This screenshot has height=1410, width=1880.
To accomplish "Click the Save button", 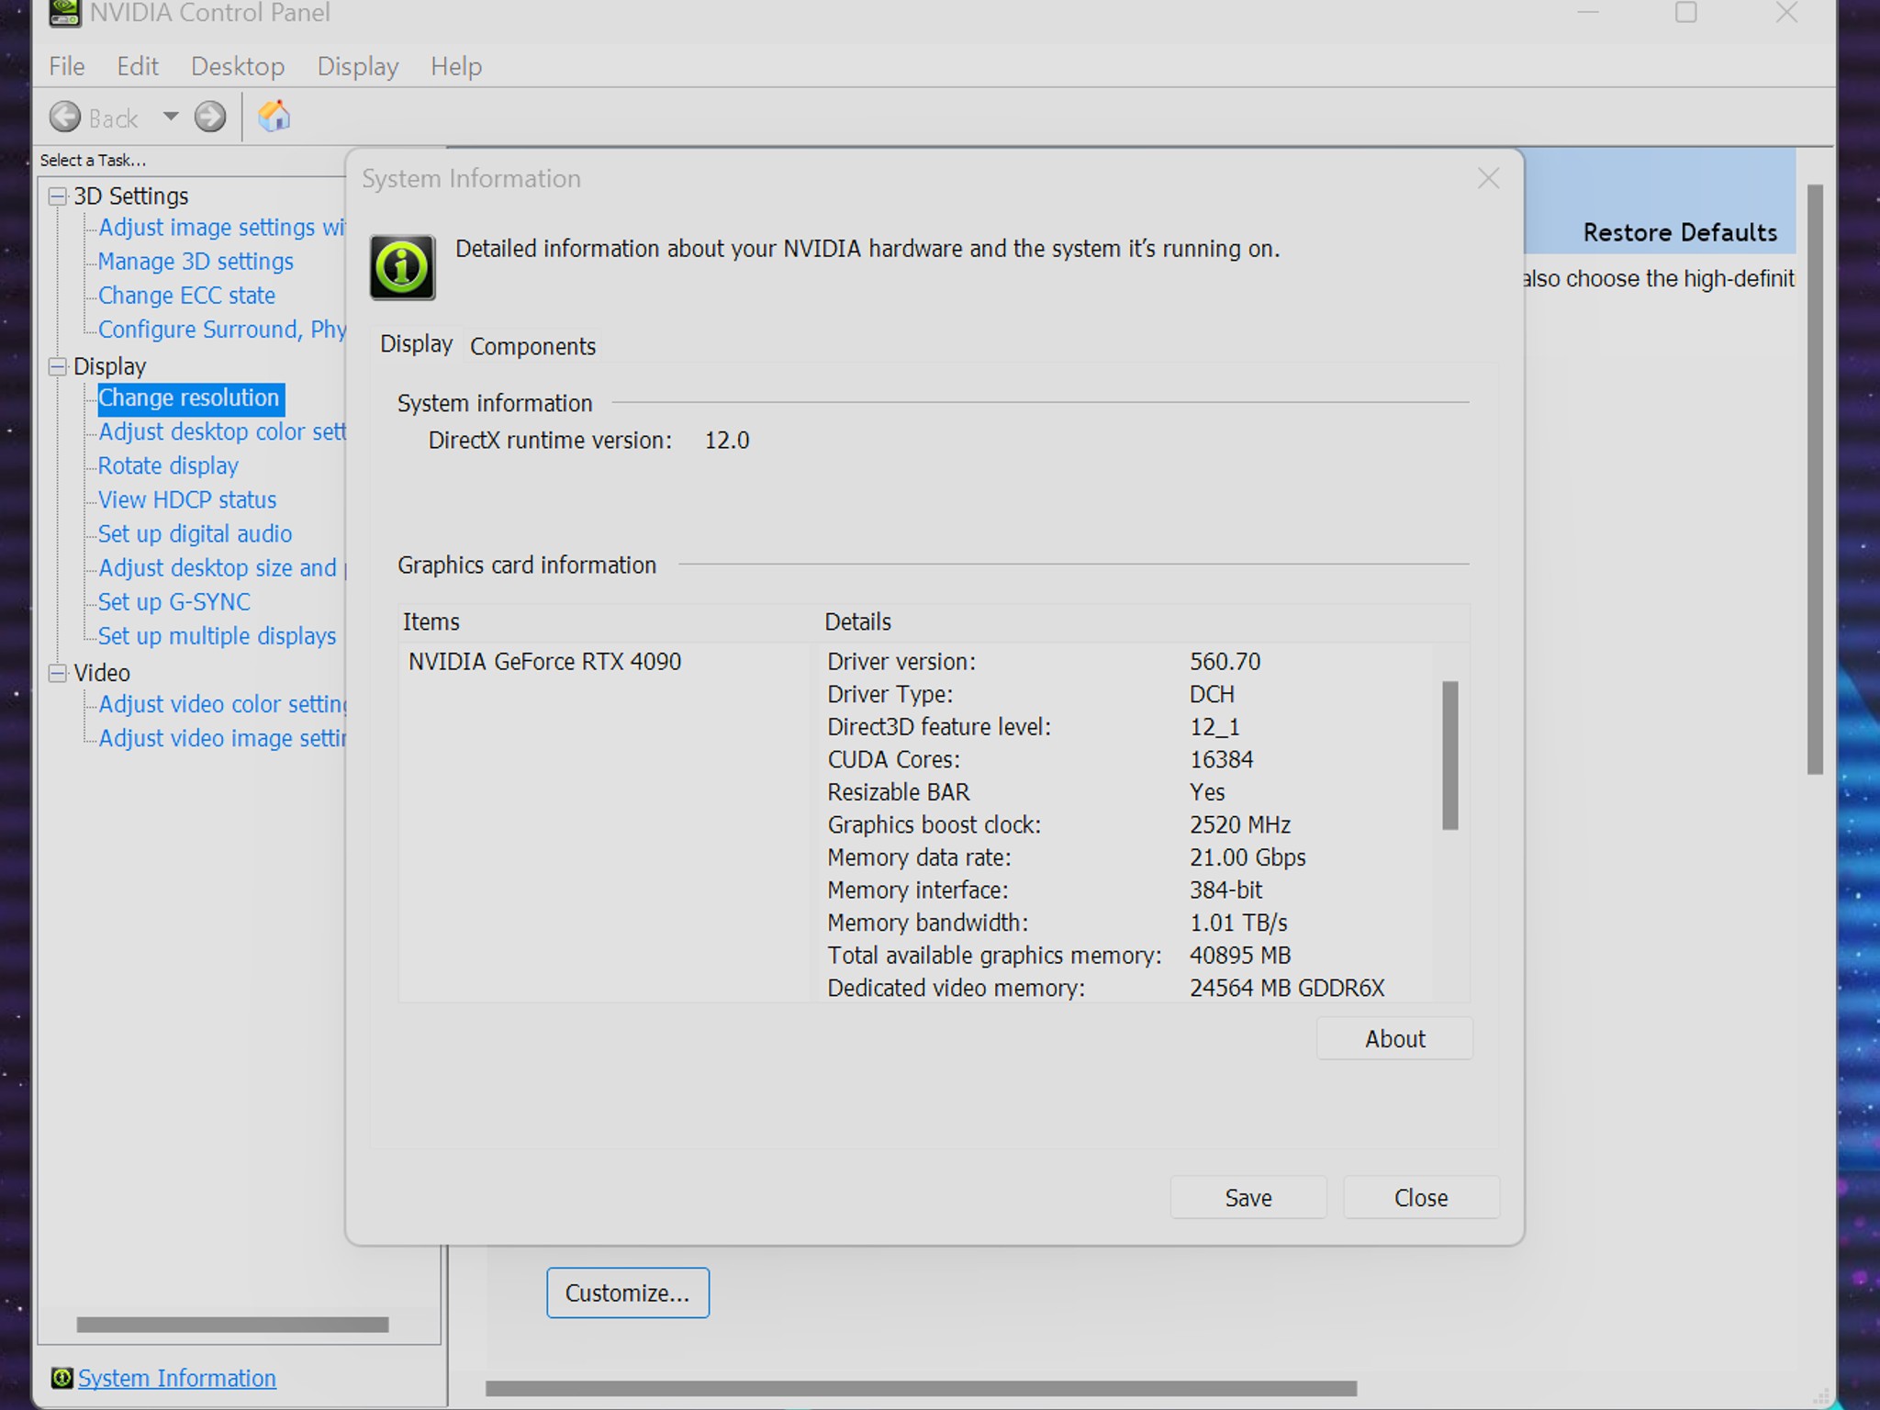I will pos(1248,1197).
